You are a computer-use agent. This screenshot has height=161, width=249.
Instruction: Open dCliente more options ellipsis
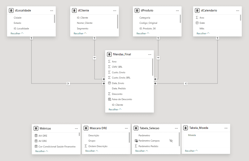pyautogui.click(x=115, y=11)
